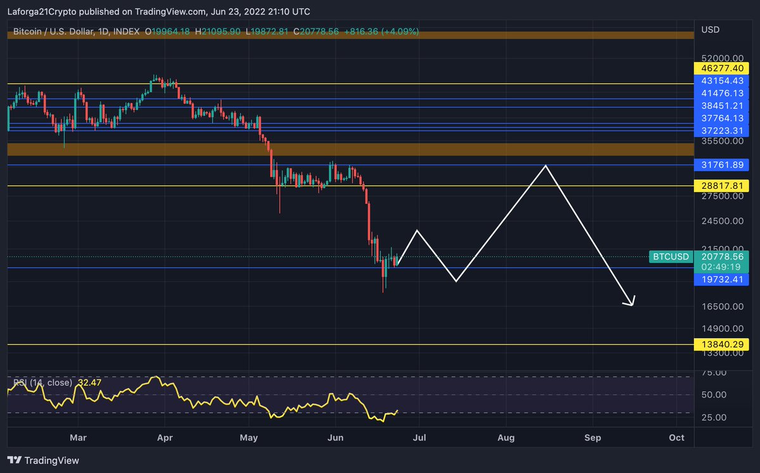The width and height of the screenshot is (760, 473).
Task: Click the 50.00 tick on RSI scale
Action: tap(713, 394)
